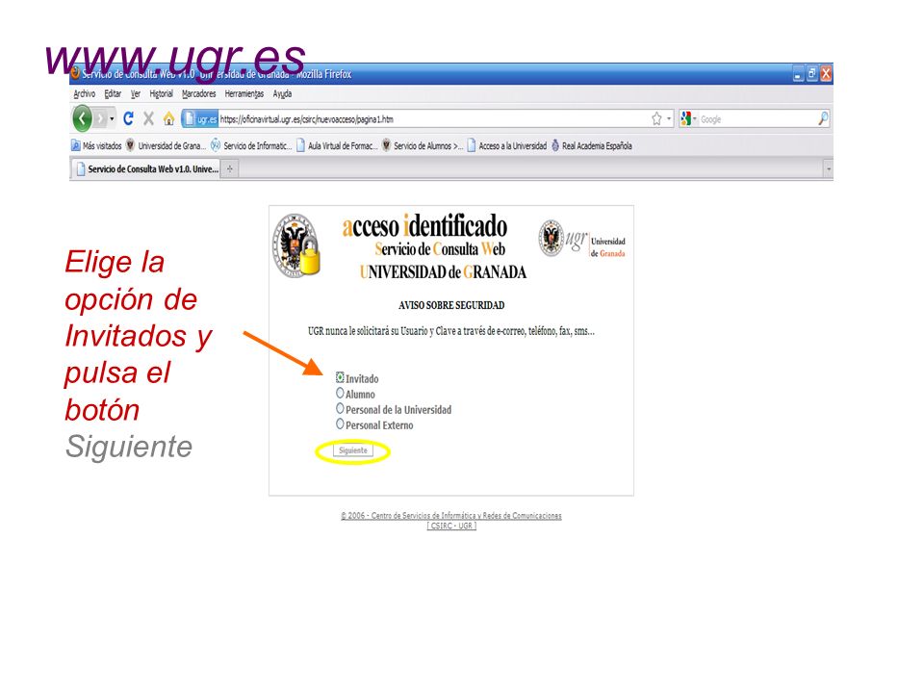
Task: Open the Marcadores menu
Action: coord(198,93)
